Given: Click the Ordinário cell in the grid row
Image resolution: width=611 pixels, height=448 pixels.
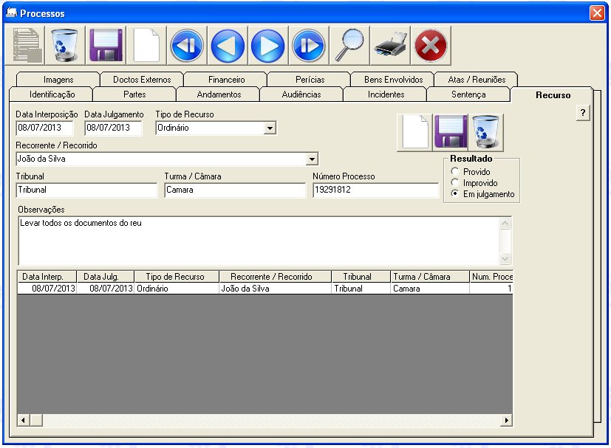Looking at the screenshot, I should click(x=177, y=289).
